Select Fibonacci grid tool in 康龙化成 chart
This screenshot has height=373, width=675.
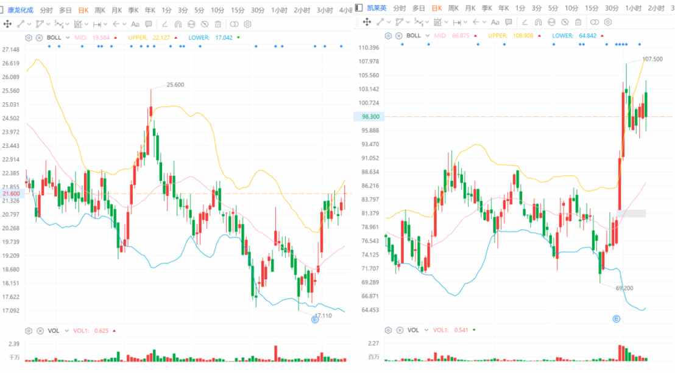(78, 24)
